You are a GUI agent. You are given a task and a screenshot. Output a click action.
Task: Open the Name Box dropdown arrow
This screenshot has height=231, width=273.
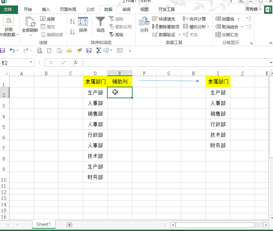pos(31,62)
